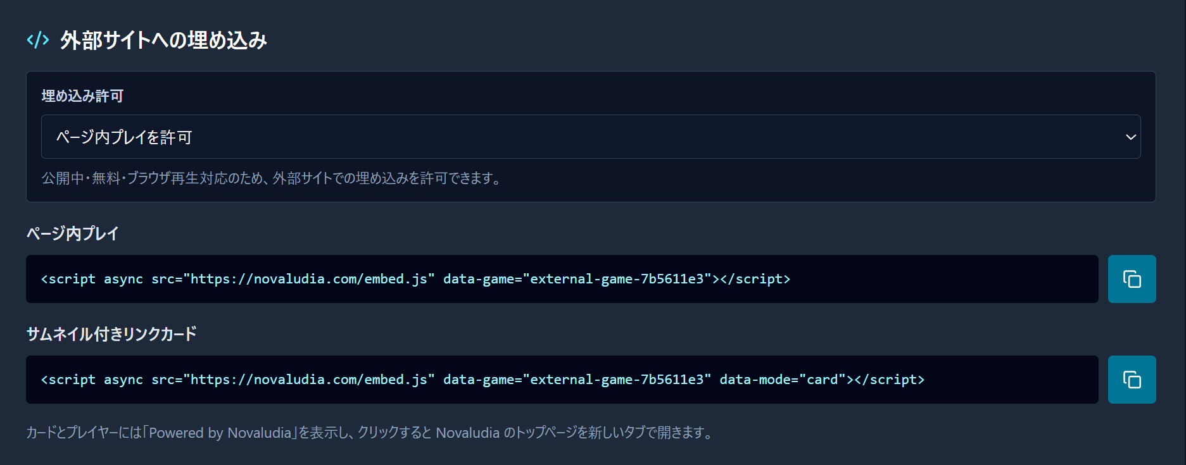Click the 埋め込み許可 label
The width and height of the screenshot is (1186, 465).
[x=82, y=96]
